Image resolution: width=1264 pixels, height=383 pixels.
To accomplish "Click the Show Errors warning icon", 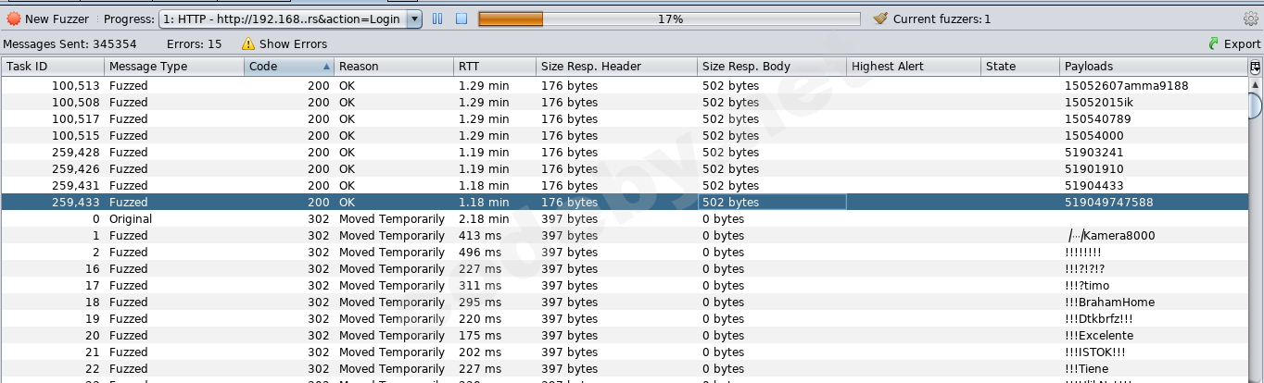I will click(x=247, y=43).
